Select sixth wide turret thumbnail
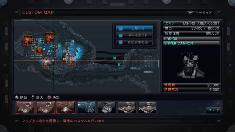Viewport: 235px width, 132px height. click(x=127, y=107)
